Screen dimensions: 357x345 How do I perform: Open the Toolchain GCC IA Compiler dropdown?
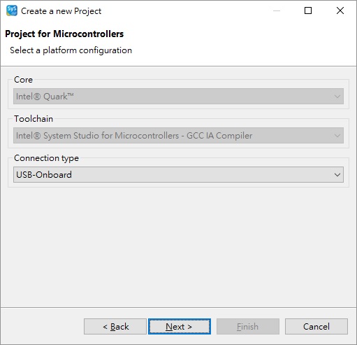tap(178, 136)
